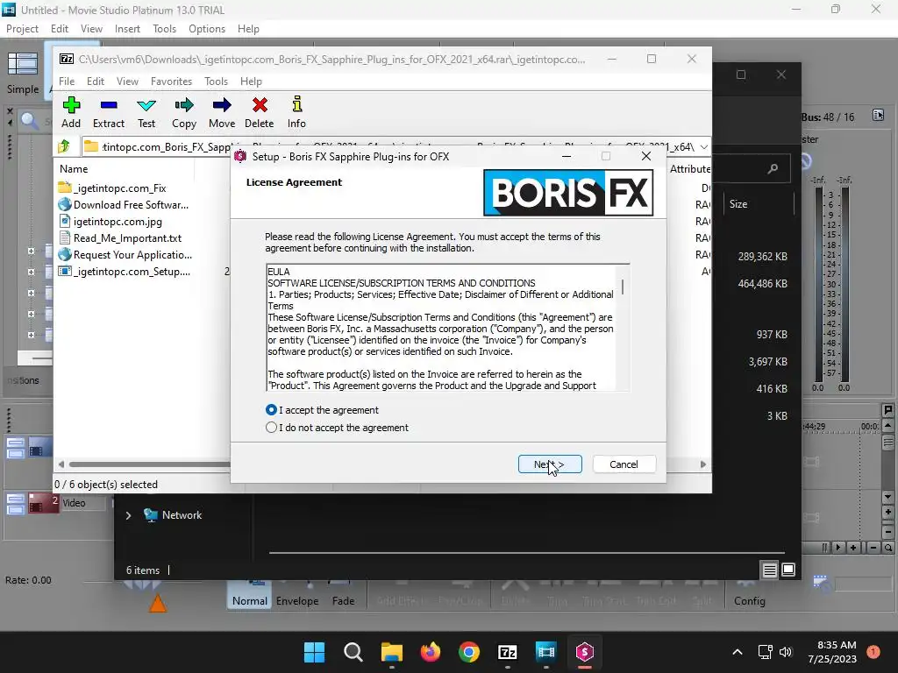Select Network in Explorer navigation pane
Screen dimensions: 898x673
[174, 515]
